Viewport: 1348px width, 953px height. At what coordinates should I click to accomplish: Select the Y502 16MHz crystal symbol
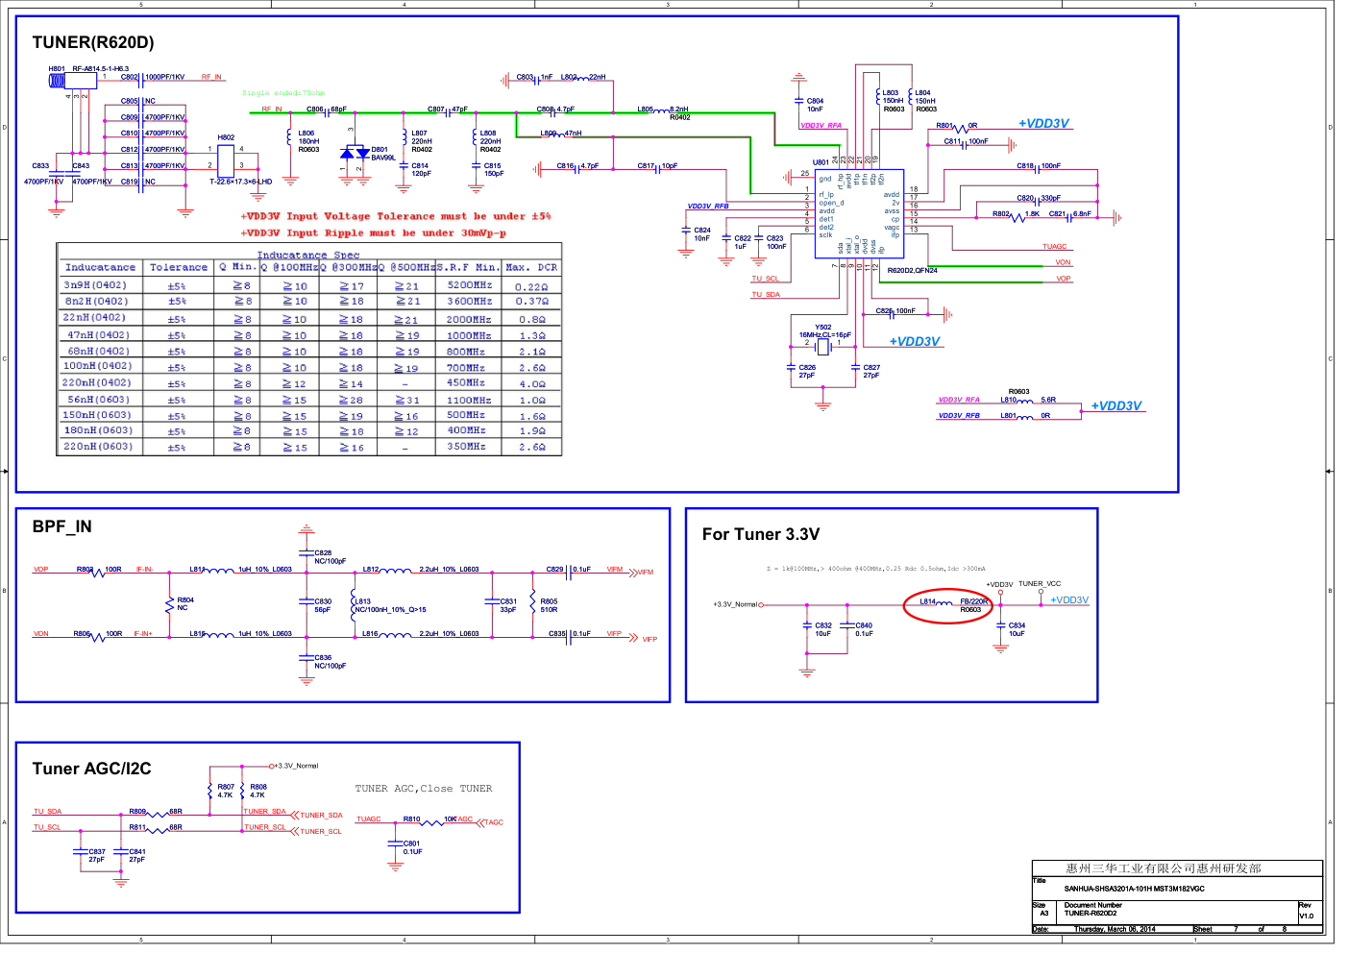pyautogui.click(x=822, y=345)
